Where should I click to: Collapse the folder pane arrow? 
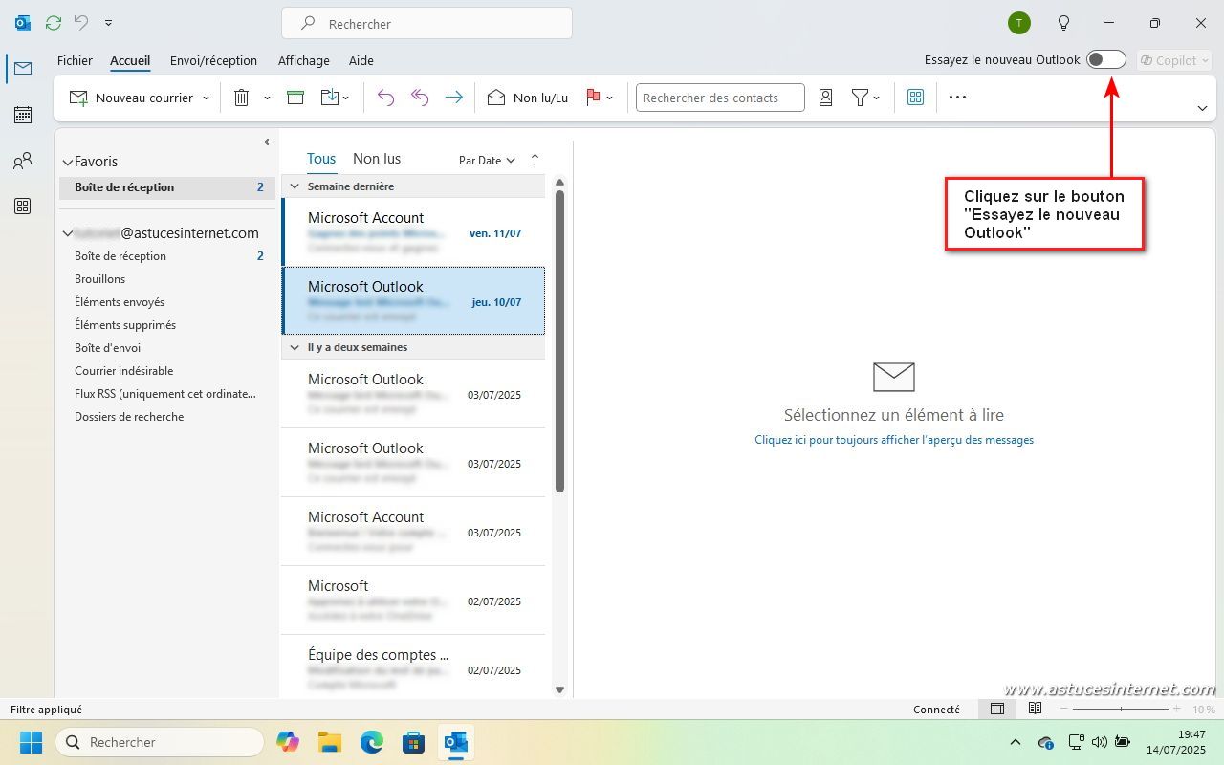click(267, 142)
